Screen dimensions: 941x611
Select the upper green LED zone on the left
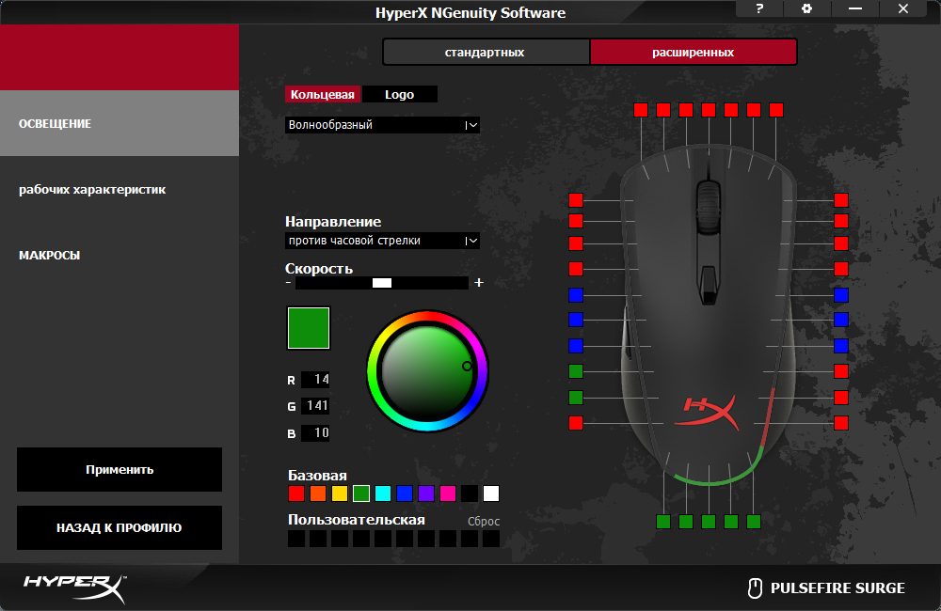(576, 371)
